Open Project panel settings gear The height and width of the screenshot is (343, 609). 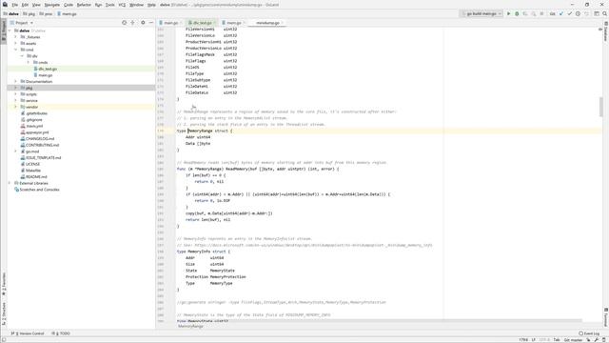[x=143, y=23]
